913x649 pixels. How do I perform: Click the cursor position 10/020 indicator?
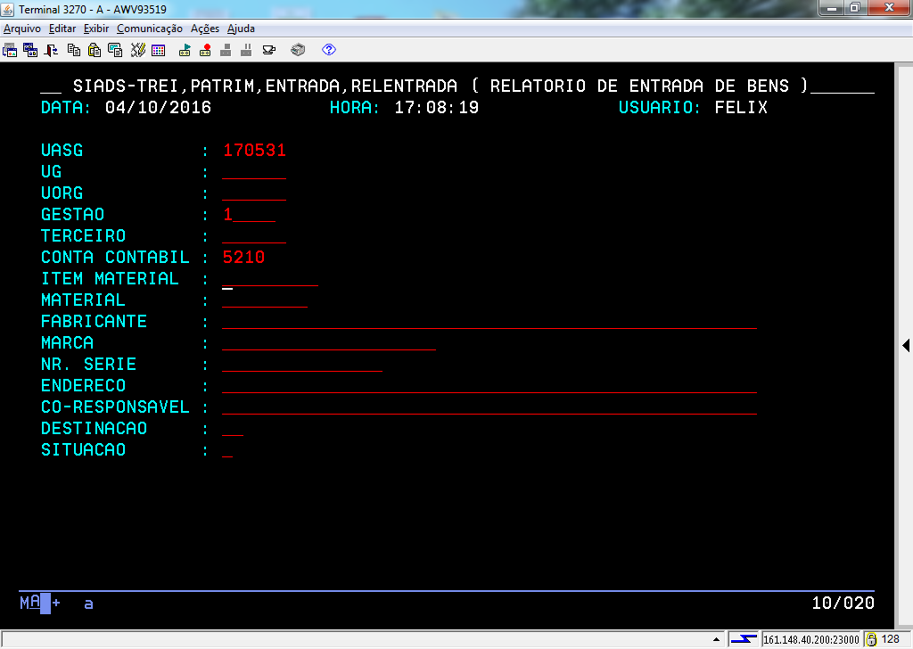pos(843,603)
